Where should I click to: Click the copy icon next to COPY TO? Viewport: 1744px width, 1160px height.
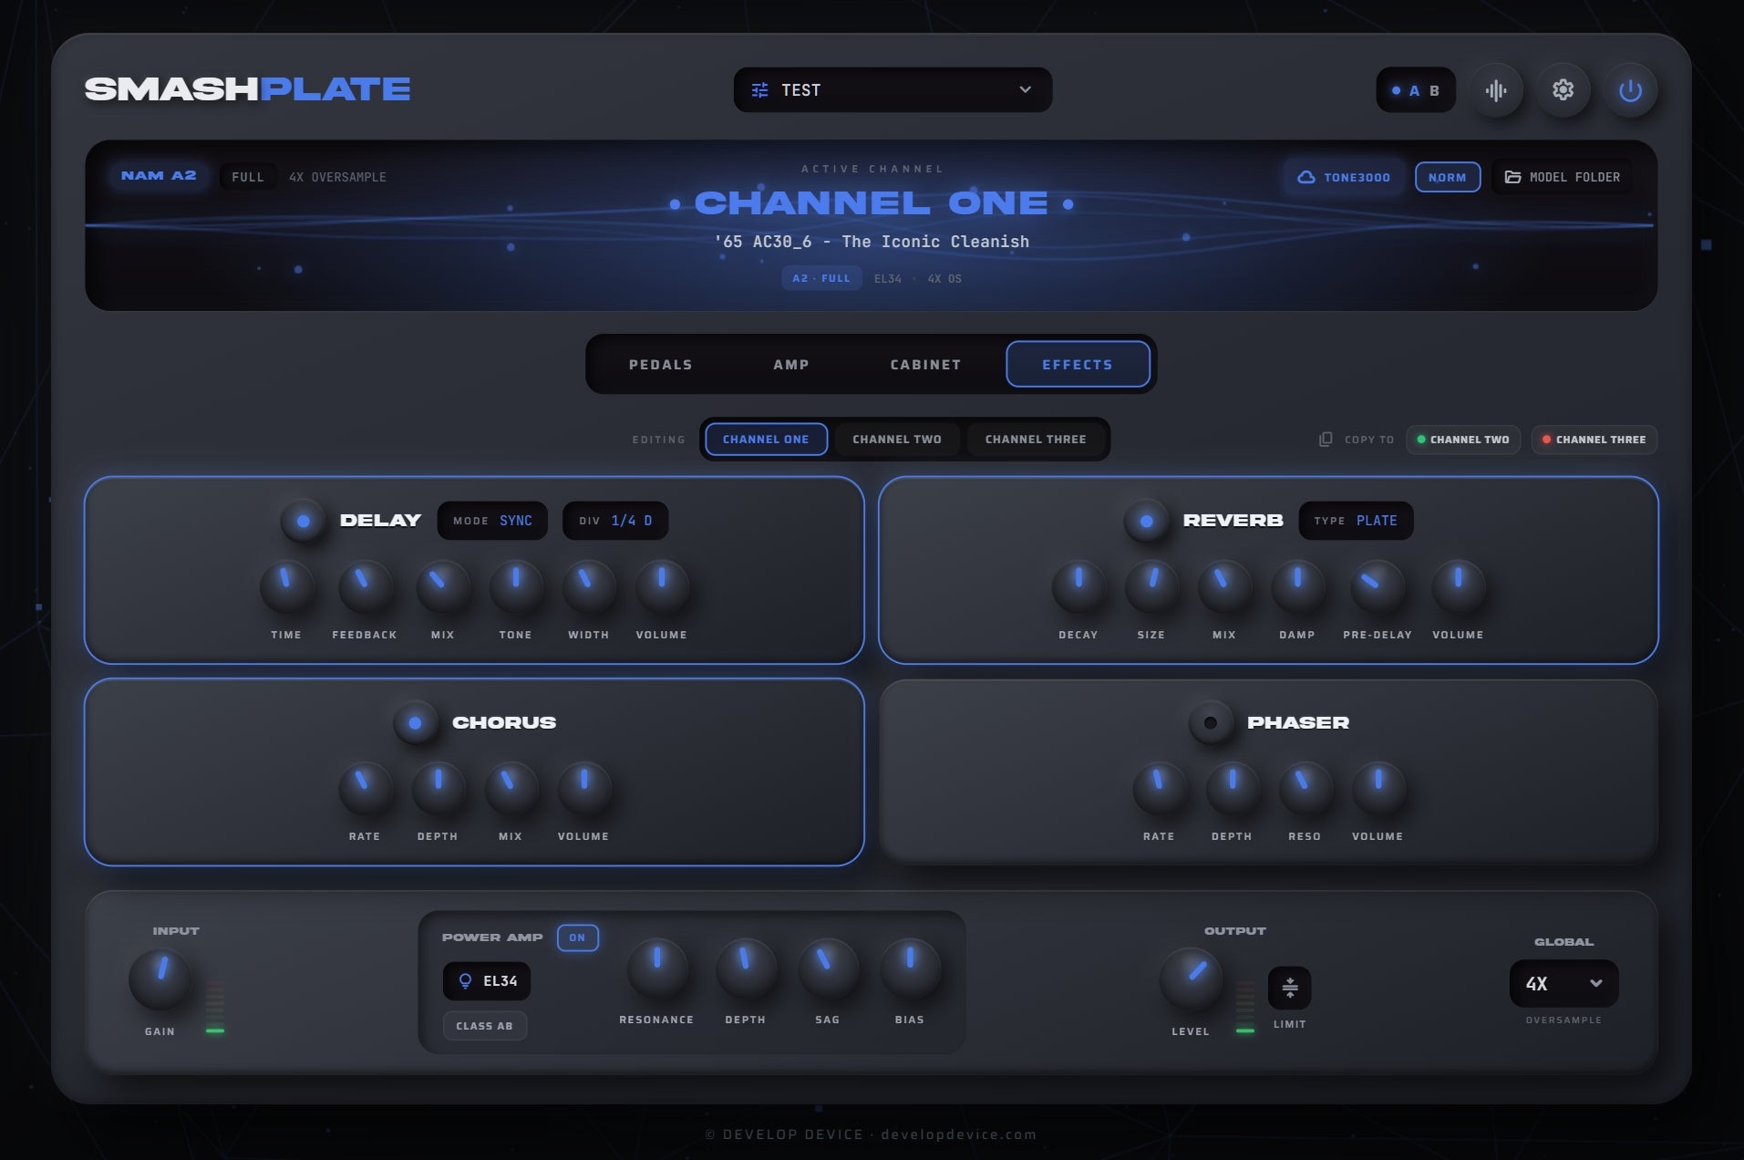coord(1326,440)
